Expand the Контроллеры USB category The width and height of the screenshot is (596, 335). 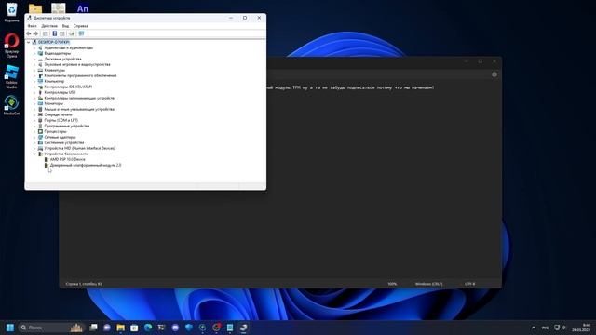click(x=34, y=92)
